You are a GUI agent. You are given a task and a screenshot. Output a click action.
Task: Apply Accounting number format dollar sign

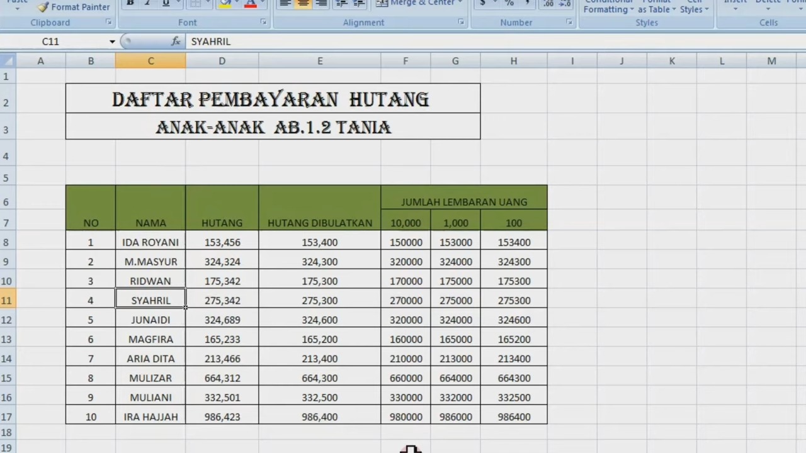click(x=482, y=3)
